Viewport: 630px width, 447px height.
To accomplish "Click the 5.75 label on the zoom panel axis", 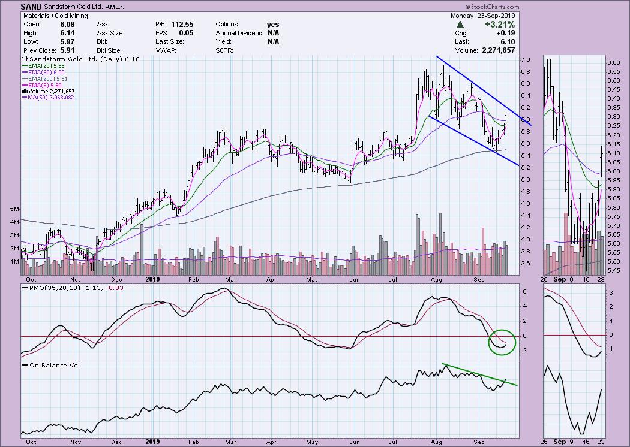I will click(613, 217).
